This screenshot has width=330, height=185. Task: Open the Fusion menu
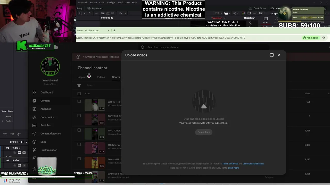[x=93, y=3]
